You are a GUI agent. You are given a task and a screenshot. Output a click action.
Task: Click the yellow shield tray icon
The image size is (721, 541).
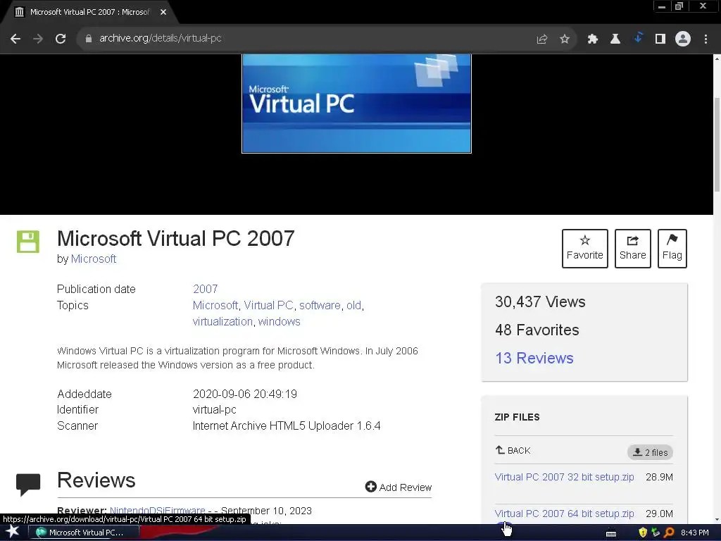coord(643,533)
